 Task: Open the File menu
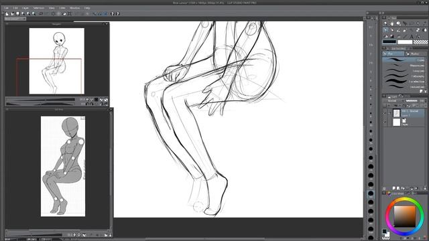click(x=7, y=8)
